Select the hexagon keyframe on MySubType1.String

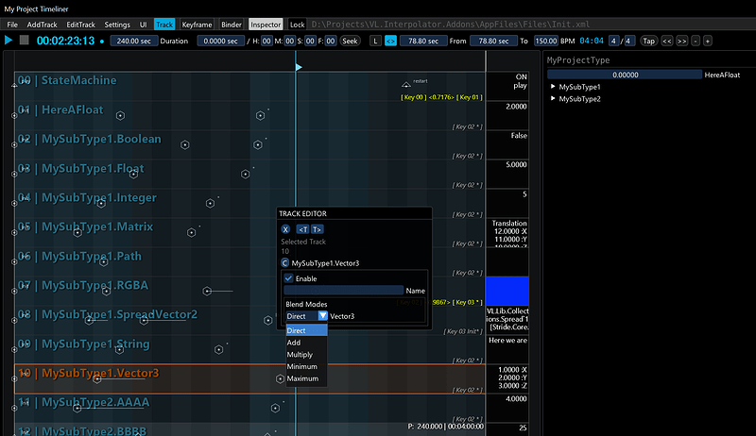(219, 349)
